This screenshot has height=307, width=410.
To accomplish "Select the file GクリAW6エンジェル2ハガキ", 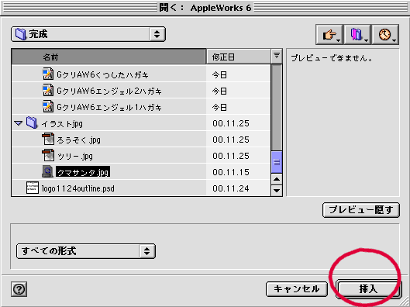I will (x=109, y=91).
